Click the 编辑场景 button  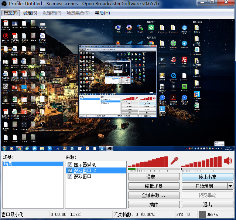tap(154, 186)
